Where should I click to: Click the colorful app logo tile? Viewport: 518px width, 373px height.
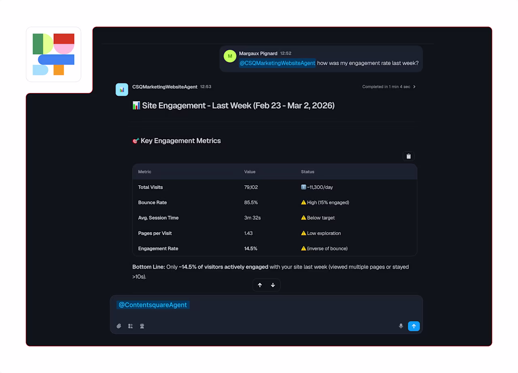[x=53, y=54]
